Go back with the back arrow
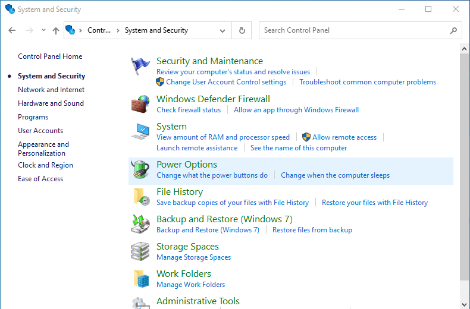The height and width of the screenshot is (309, 470). point(12,30)
